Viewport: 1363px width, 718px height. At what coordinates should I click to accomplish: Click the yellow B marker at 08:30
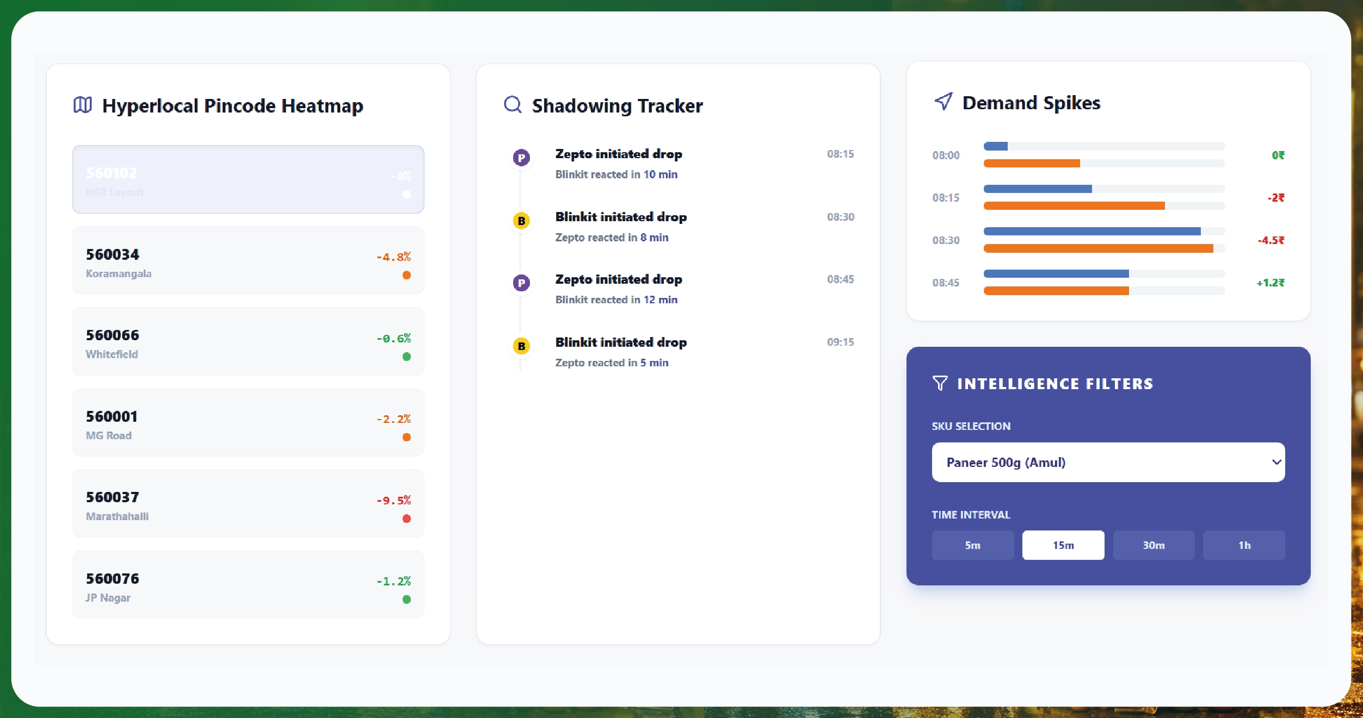521,221
